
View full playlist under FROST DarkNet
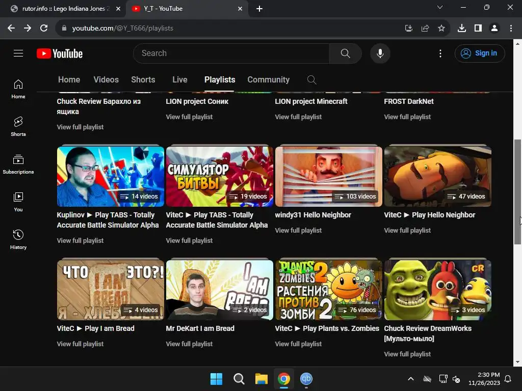pyautogui.click(x=407, y=117)
